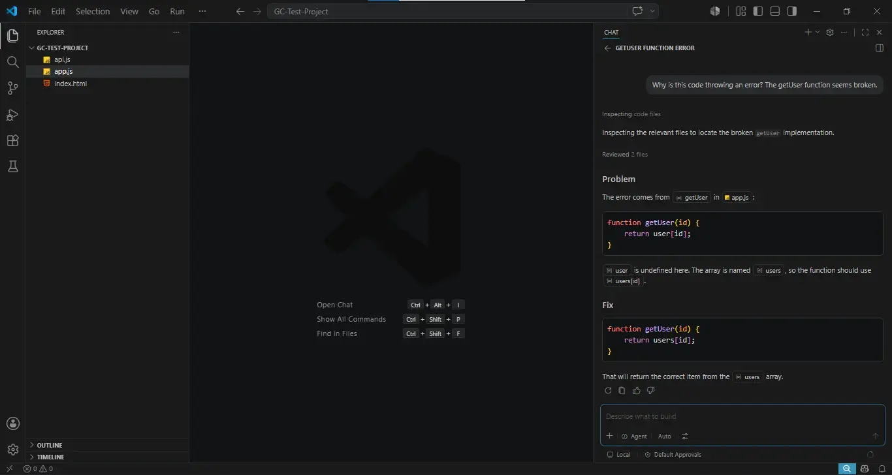Expand the Timeline section
The width and height of the screenshot is (892, 475).
click(x=107, y=457)
